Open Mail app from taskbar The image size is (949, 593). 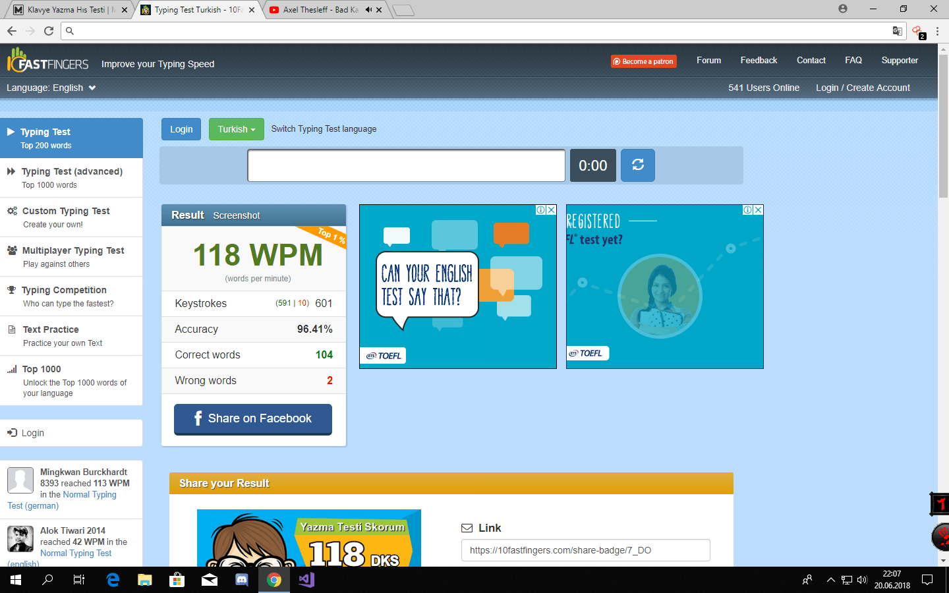tap(210, 580)
